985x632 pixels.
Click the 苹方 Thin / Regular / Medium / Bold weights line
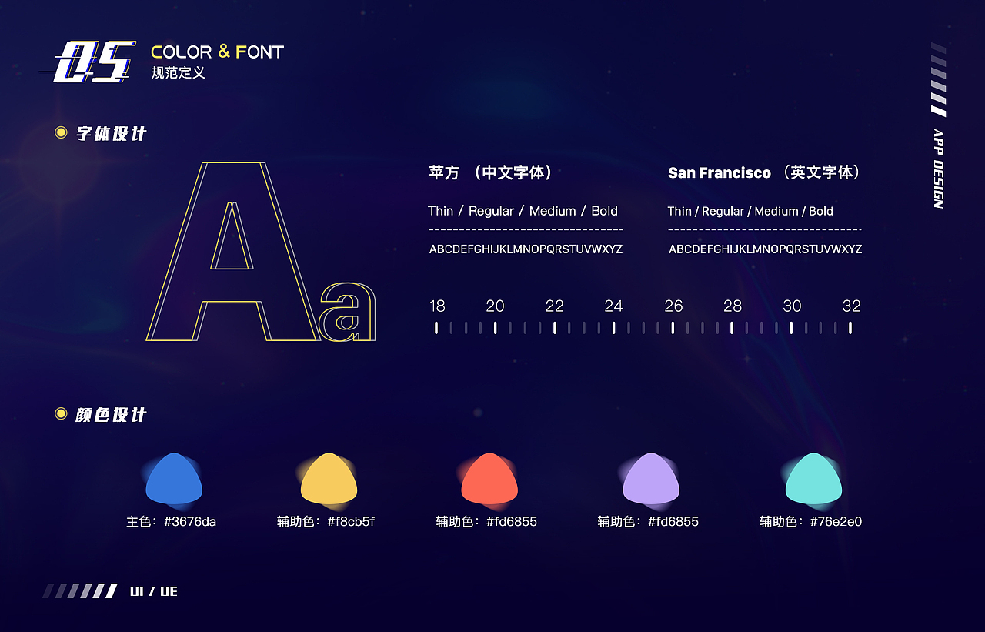tap(523, 211)
